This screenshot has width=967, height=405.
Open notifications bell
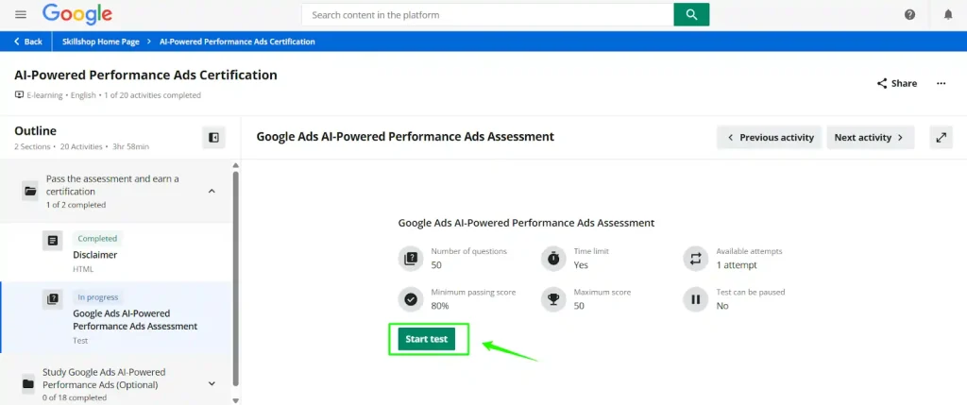point(948,15)
